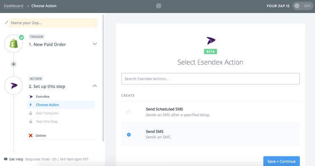The height and width of the screenshot is (166, 315).
Task: Click the Choose Action breadcrumb
Action: 44,6
